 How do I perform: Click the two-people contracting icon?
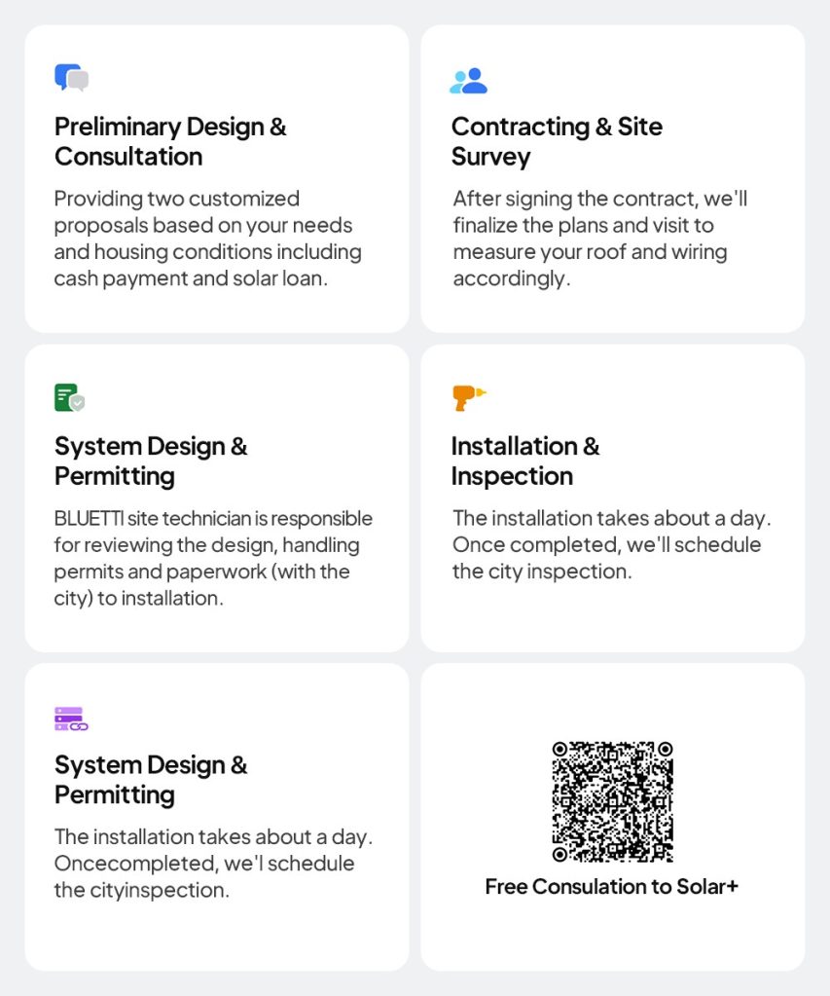pyautogui.click(x=468, y=80)
